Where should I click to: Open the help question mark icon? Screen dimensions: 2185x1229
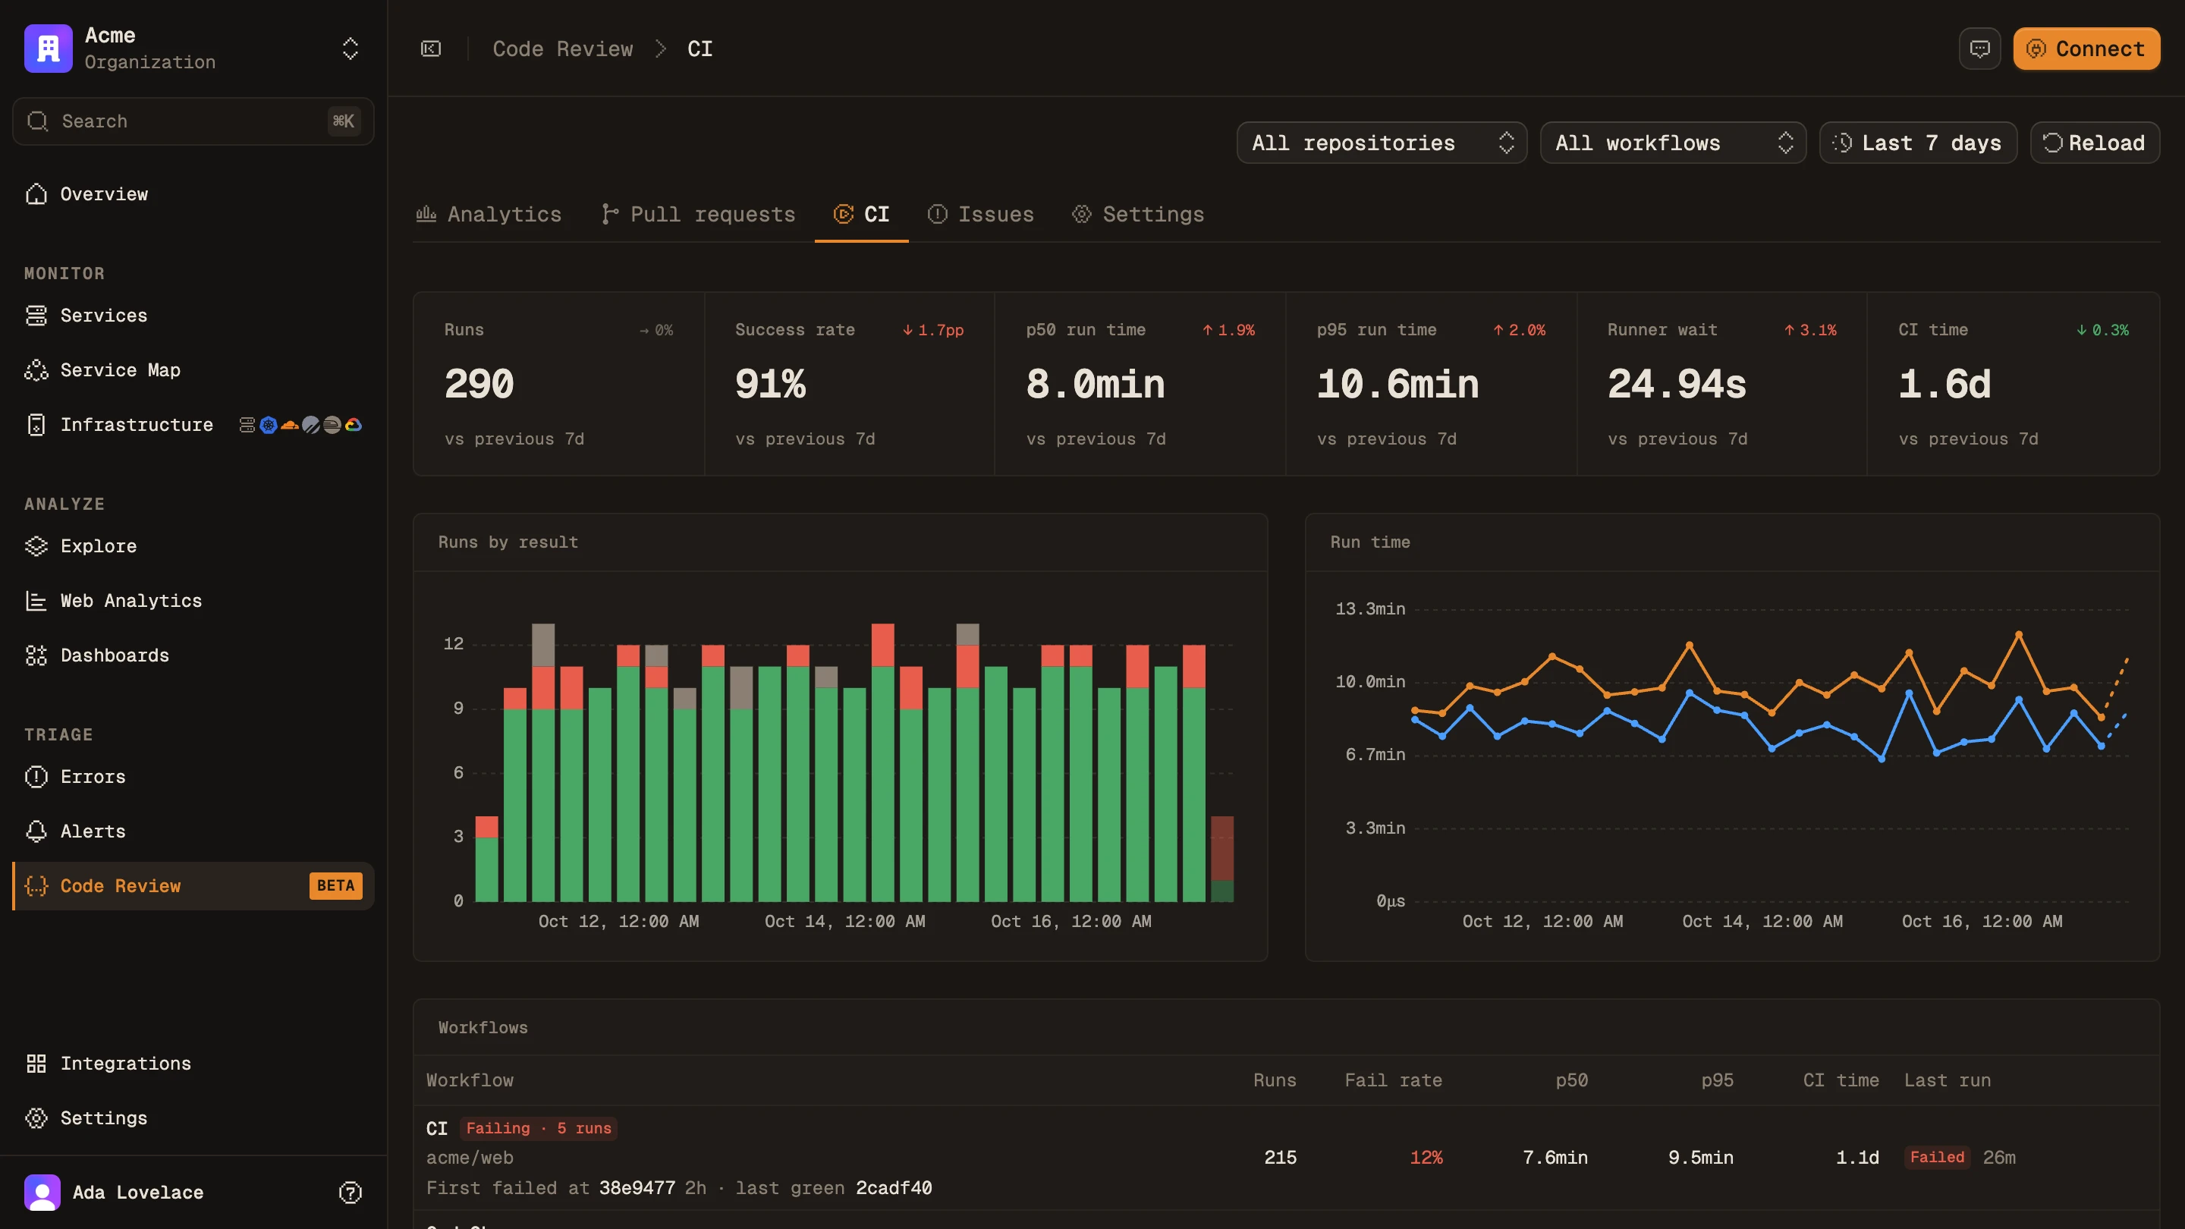tap(351, 1193)
